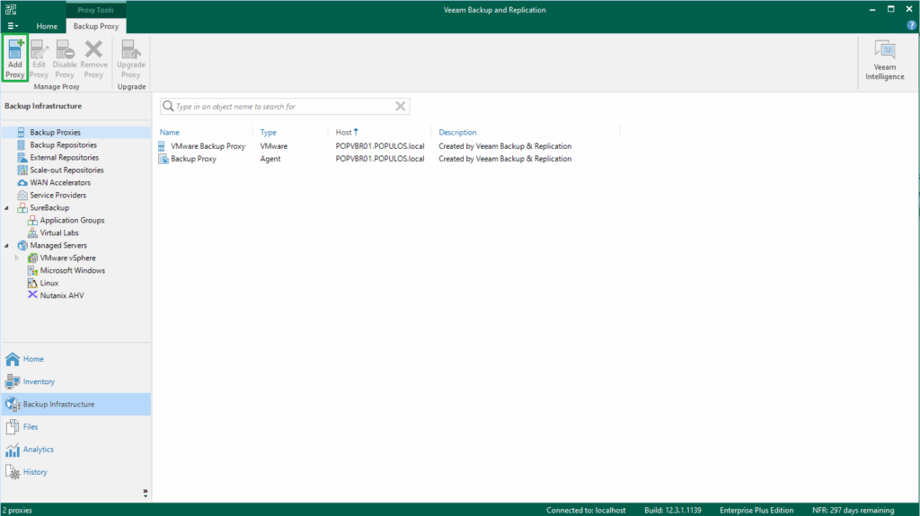Collapse the Managed Servers node arrow

tap(7, 246)
